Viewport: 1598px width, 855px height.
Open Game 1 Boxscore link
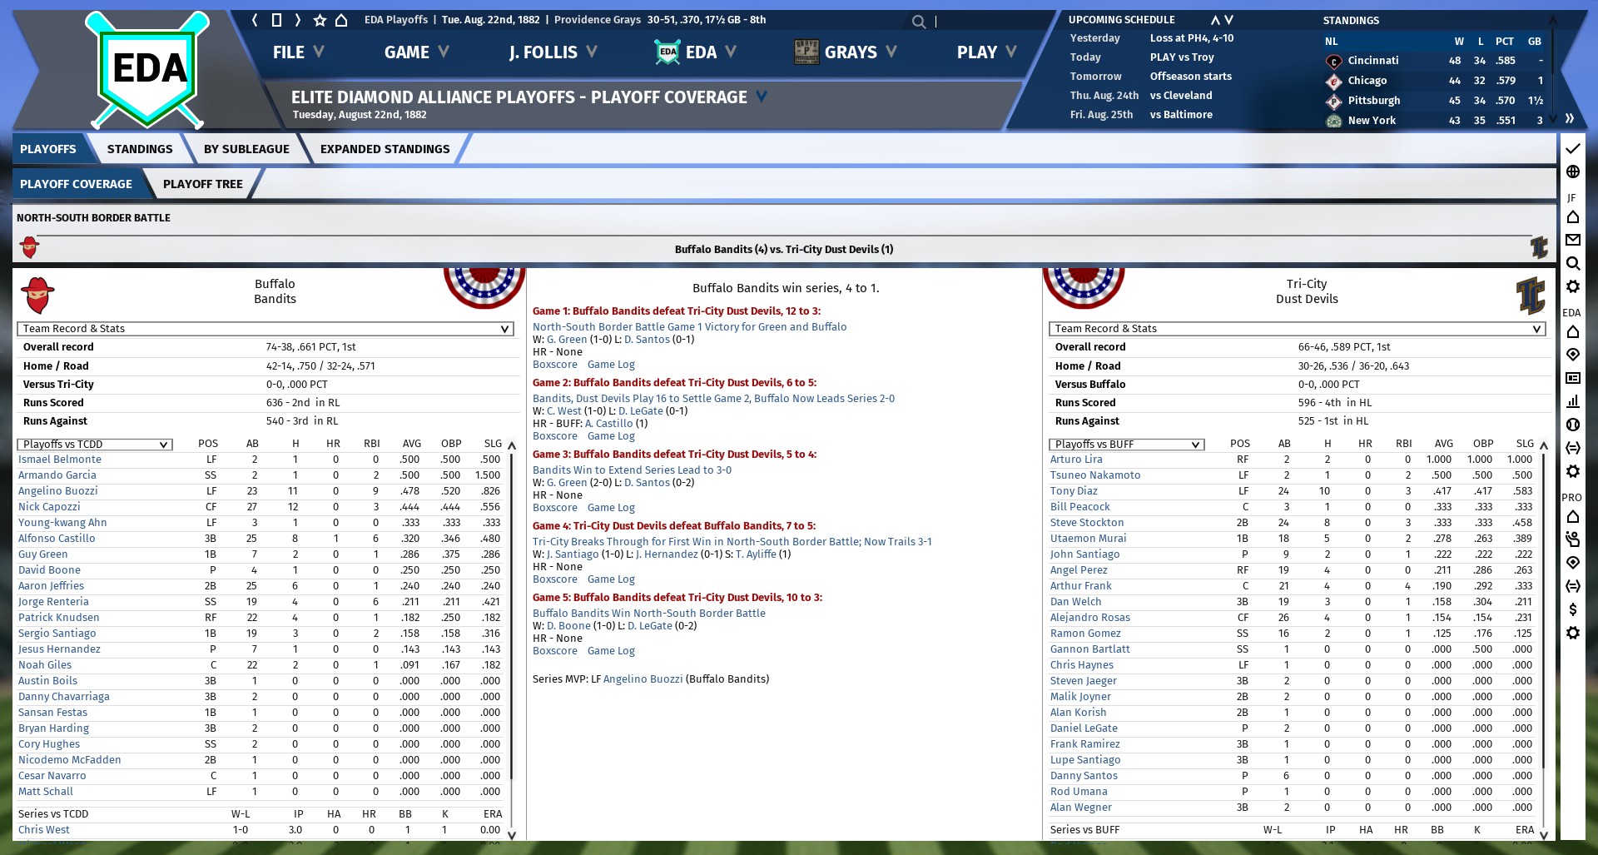click(x=554, y=365)
